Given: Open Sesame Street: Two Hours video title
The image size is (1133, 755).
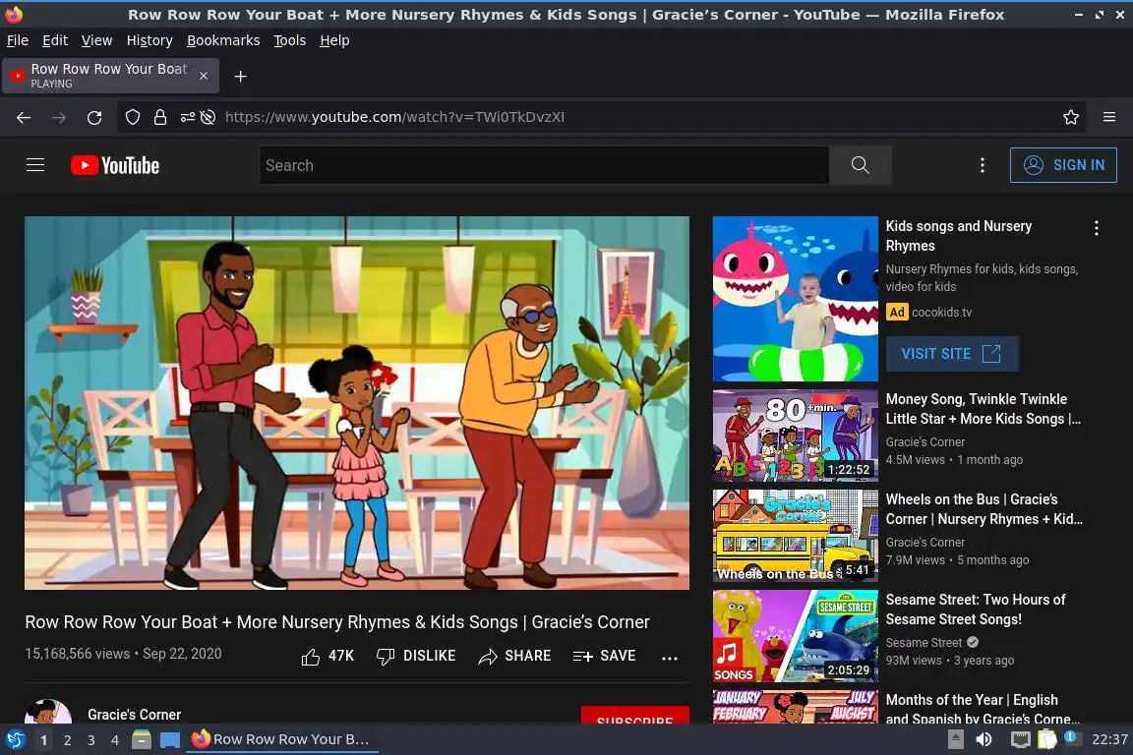Looking at the screenshot, I should coord(976,610).
